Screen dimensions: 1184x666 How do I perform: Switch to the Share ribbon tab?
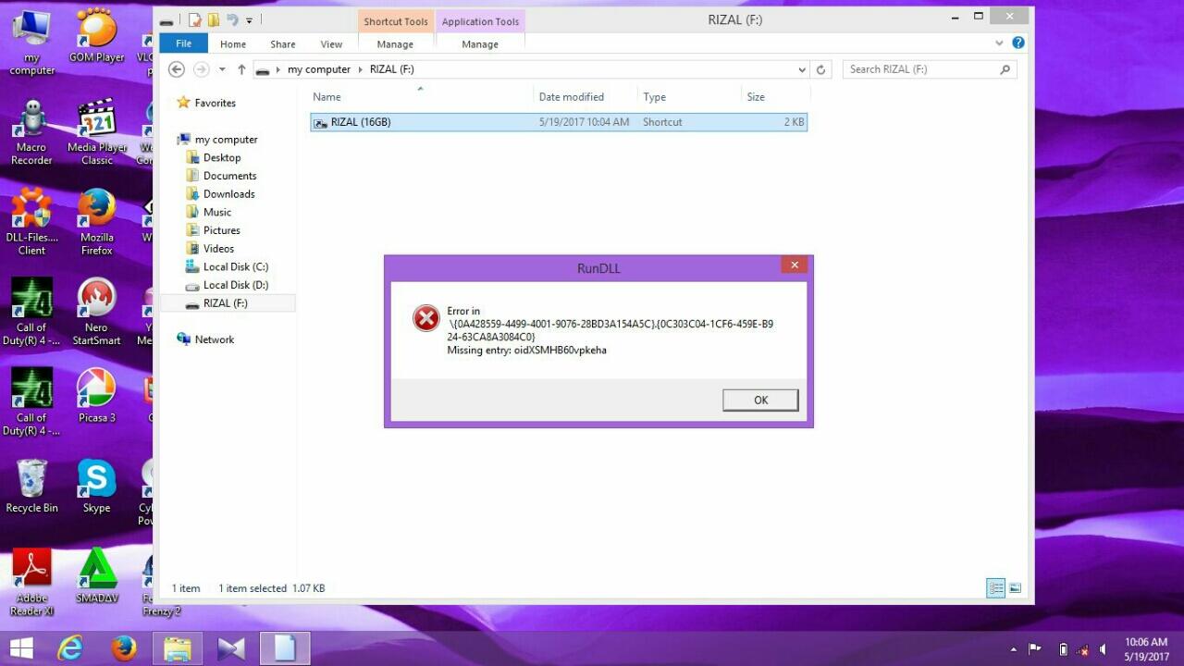click(x=283, y=44)
